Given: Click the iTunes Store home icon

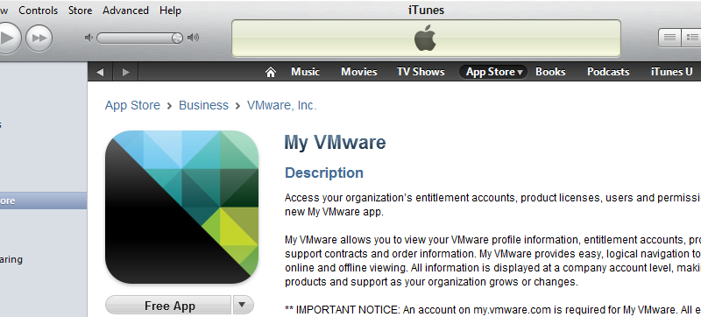Looking at the screenshot, I should 271,72.
